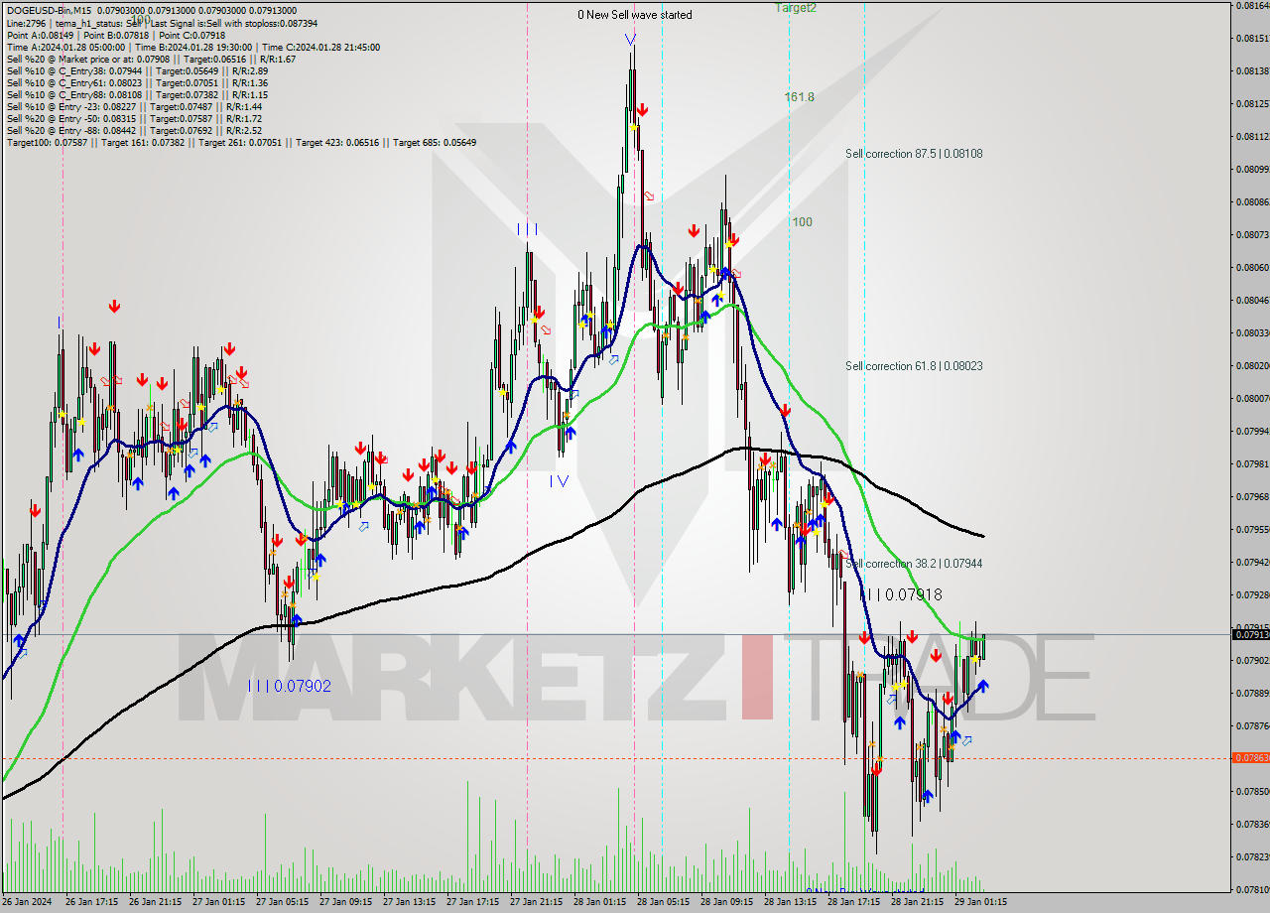1270x913 pixels.
Task: Click the blue 'I V' wave label
Action: (x=560, y=480)
